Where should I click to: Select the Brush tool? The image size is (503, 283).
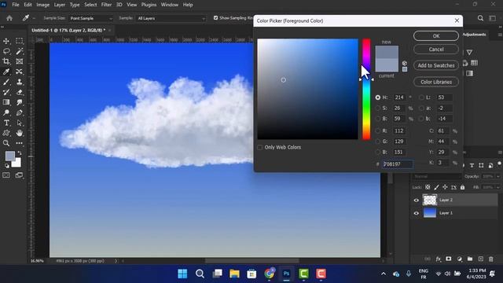pyautogui.click(x=6, y=82)
